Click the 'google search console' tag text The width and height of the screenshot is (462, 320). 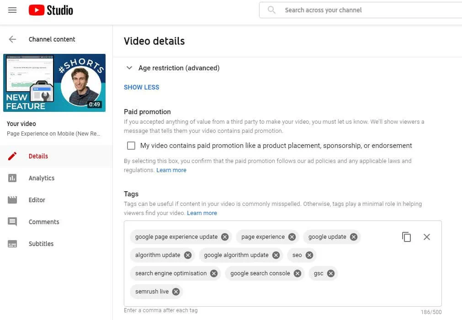pyautogui.click(x=260, y=273)
